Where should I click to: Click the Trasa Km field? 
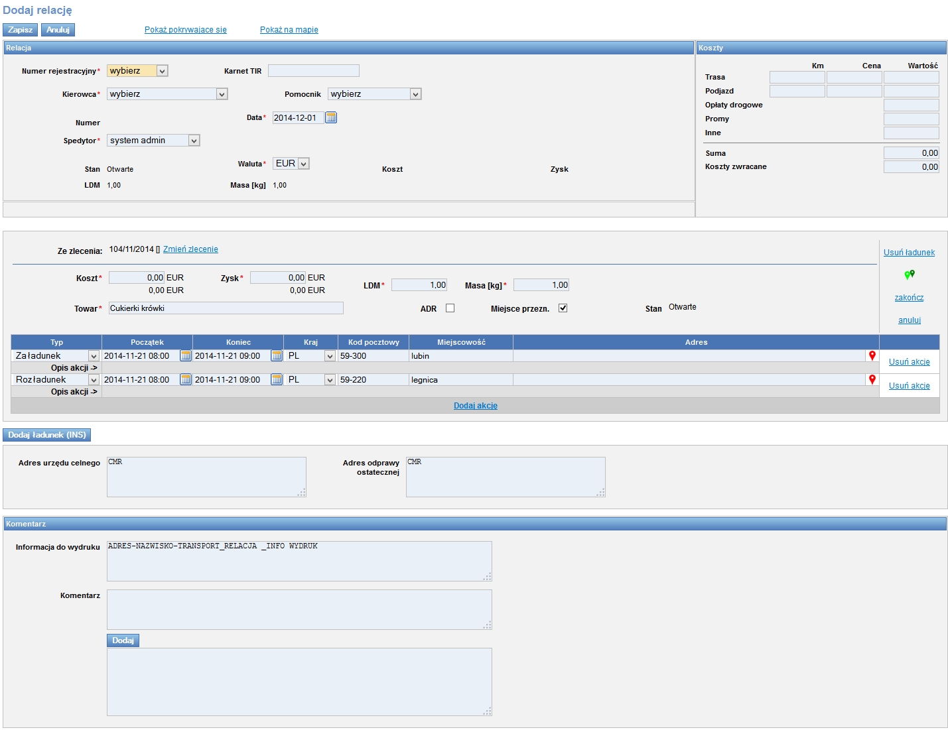pyautogui.click(x=797, y=78)
